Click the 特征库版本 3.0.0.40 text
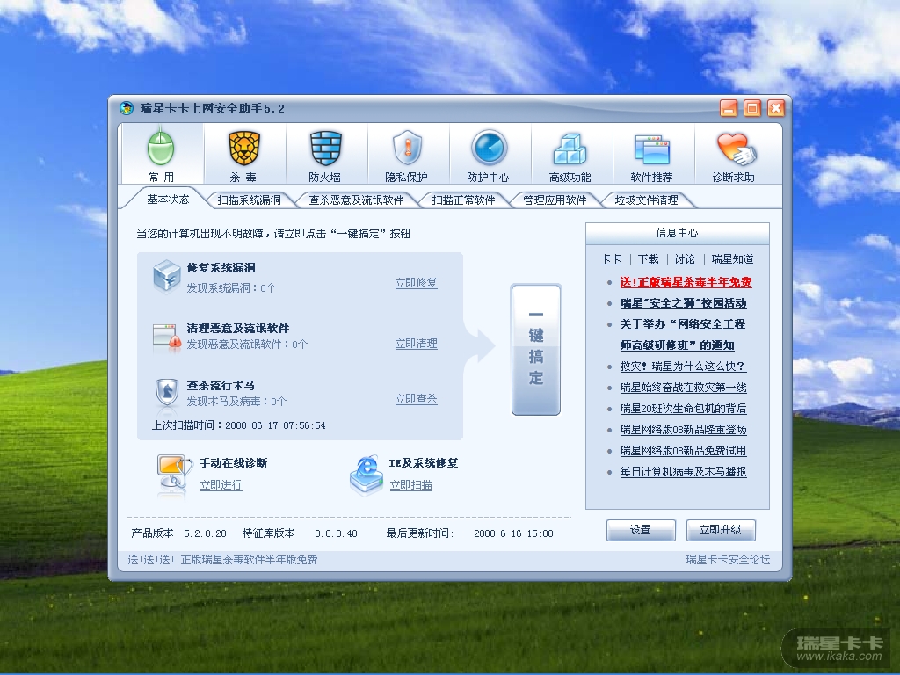This screenshot has height=675, width=900. tap(300, 533)
